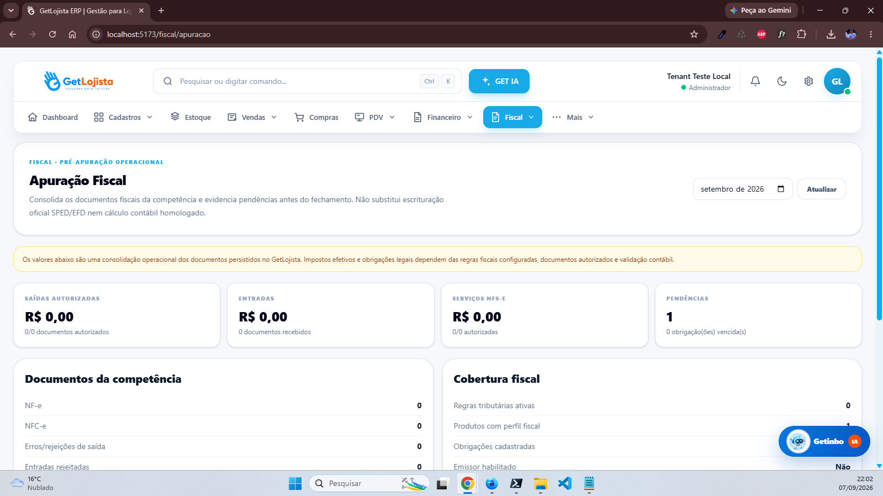Expand the Fiscal dropdown
Screen dimensions: 883x496
(512, 117)
